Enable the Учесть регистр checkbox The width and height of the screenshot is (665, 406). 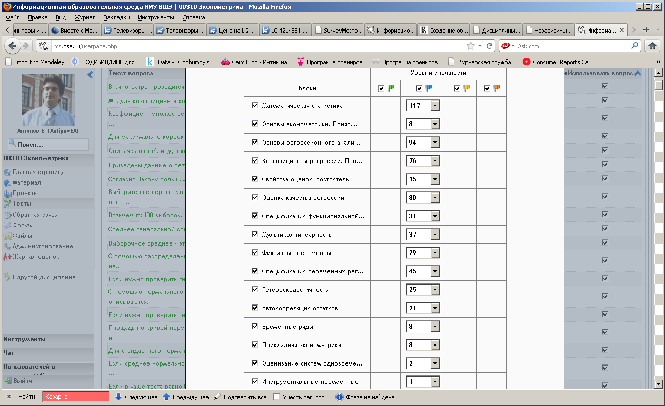276,397
